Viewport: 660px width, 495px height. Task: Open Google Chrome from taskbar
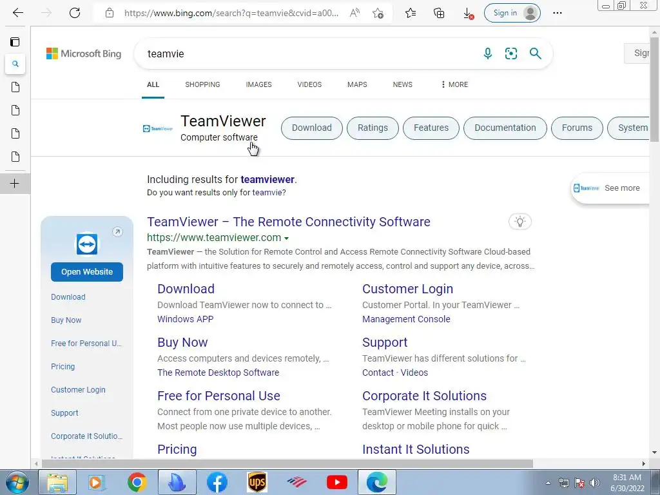[x=137, y=482]
